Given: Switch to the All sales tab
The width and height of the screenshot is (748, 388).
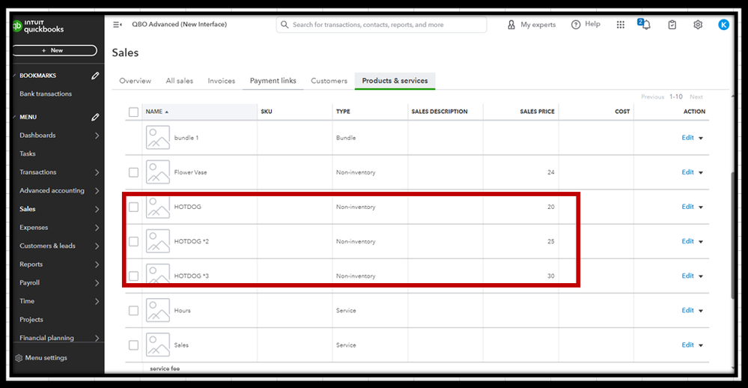Looking at the screenshot, I should 180,81.
